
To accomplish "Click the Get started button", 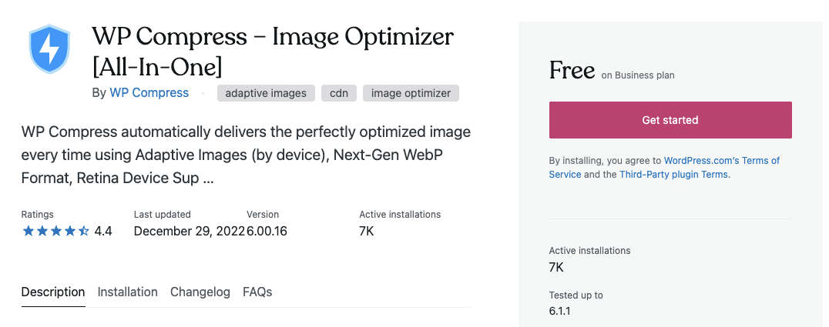I will click(670, 120).
